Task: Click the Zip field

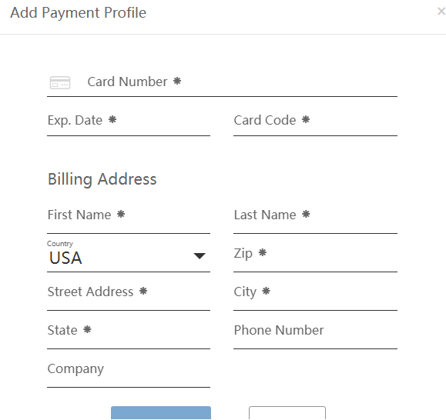Action: [x=316, y=254]
